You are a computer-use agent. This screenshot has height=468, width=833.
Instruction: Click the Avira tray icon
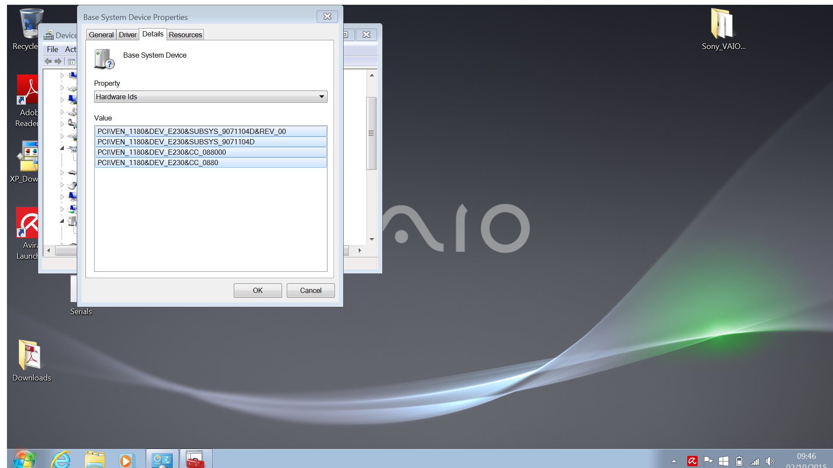tap(692, 461)
